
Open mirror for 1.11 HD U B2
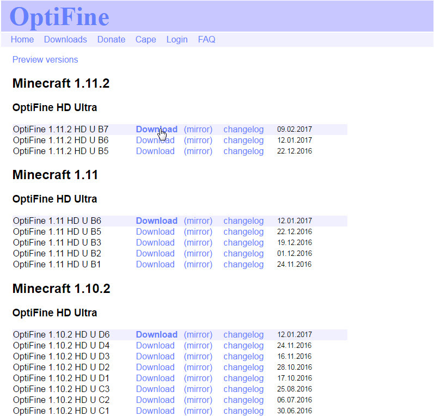coord(198,253)
